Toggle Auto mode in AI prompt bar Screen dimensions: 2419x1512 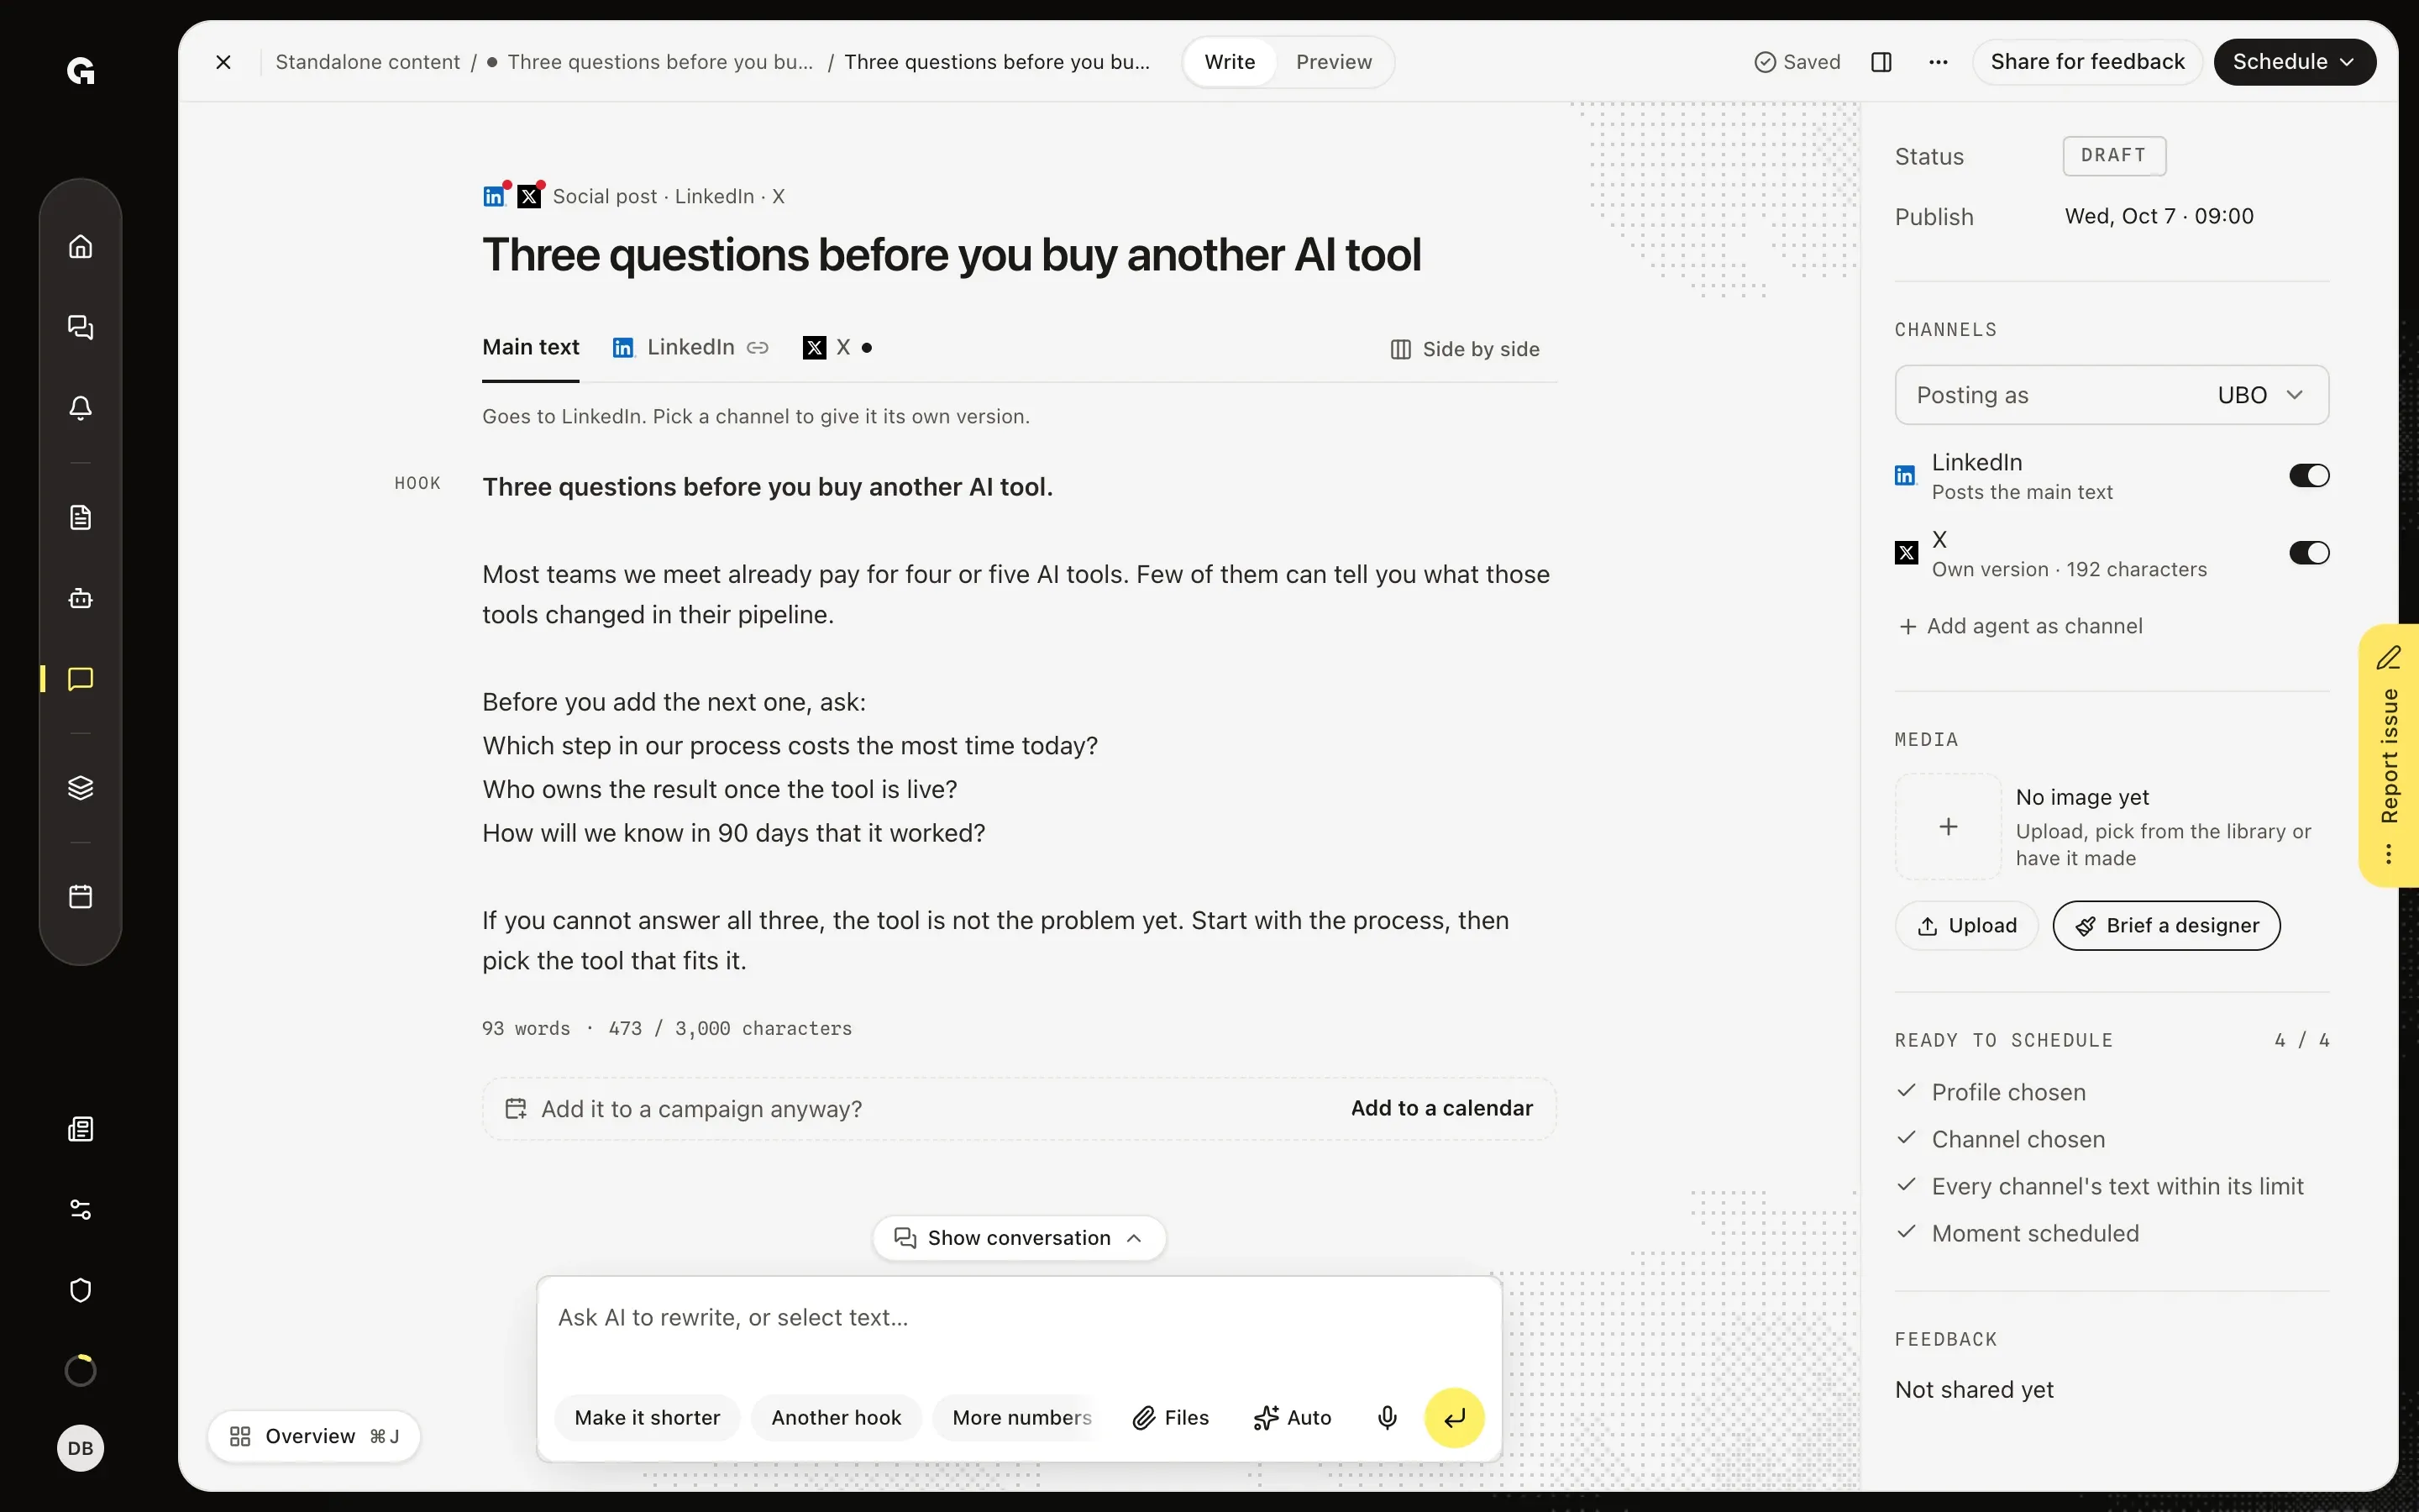pyautogui.click(x=1293, y=1417)
